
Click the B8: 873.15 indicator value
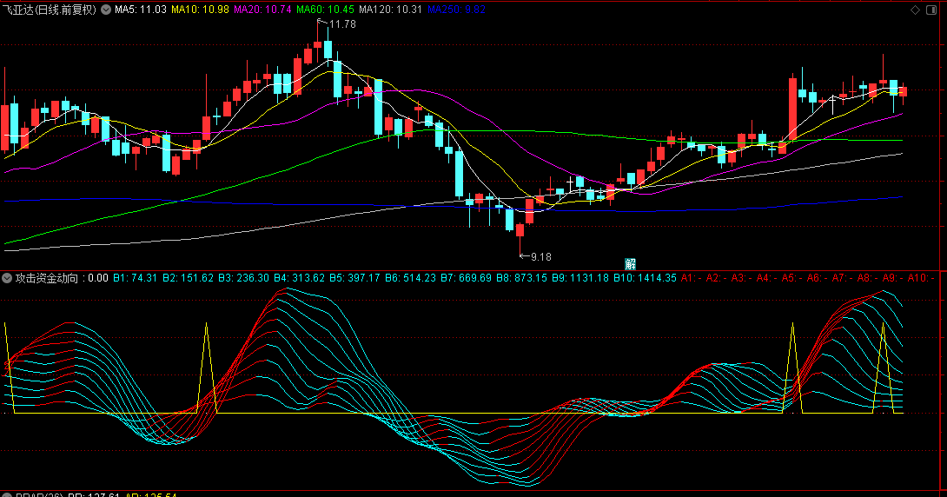[521, 278]
